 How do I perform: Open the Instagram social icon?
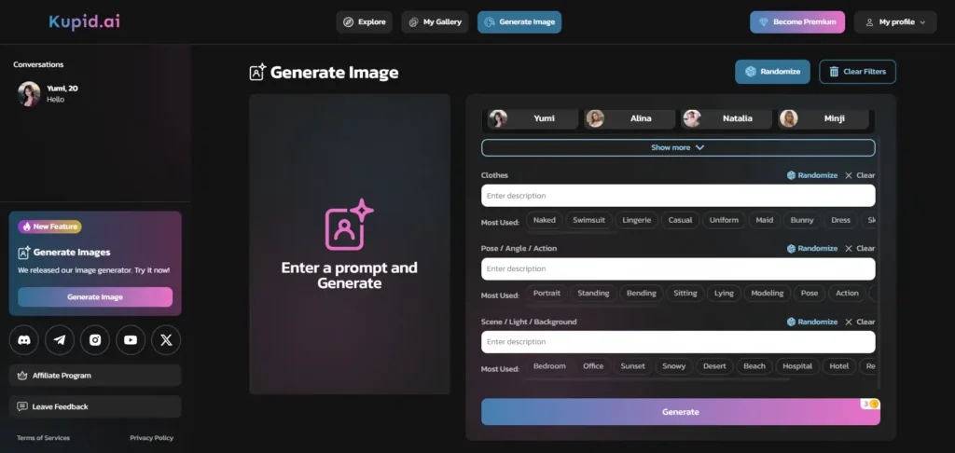[95, 339]
